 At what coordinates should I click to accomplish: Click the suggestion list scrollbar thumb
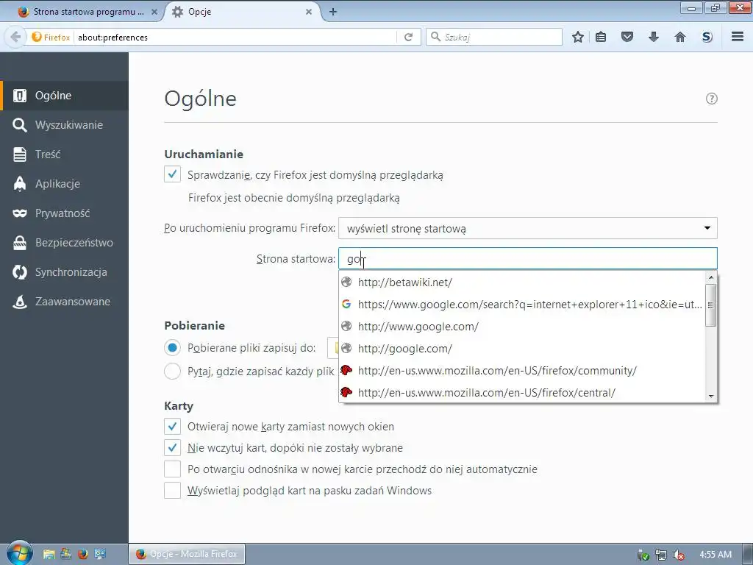click(x=711, y=305)
